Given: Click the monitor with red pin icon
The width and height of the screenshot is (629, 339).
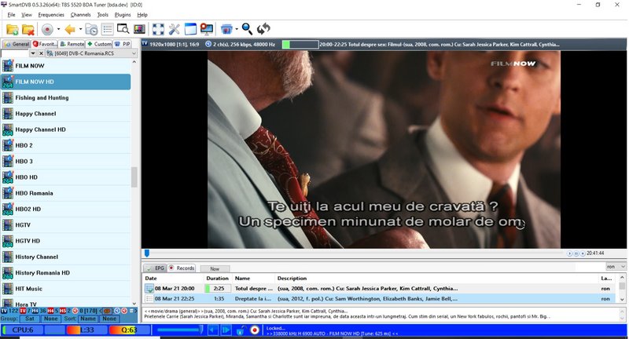Looking at the screenshot, I should (x=207, y=29).
